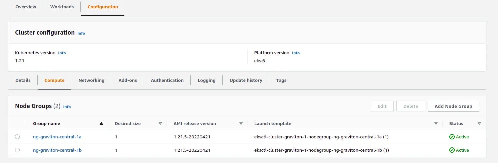Switch to the Networking tab
Image resolution: width=498 pixels, height=163 pixels.
click(91, 80)
